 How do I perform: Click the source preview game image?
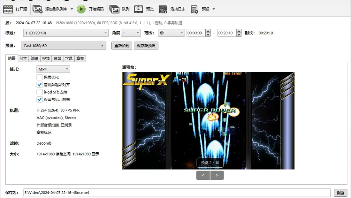click(x=208, y=121)
